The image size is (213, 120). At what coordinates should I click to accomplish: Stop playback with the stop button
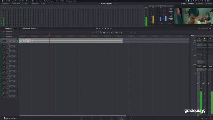point(105,29)
